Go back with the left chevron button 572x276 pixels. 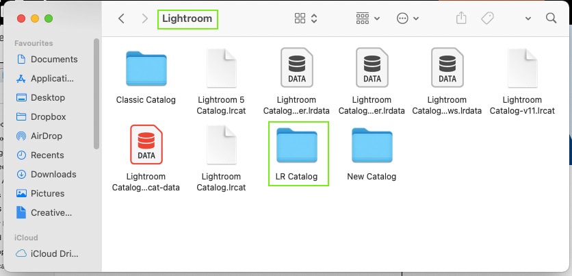tap(122, 18)
